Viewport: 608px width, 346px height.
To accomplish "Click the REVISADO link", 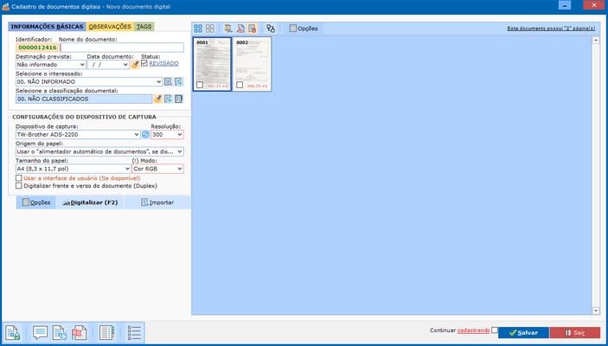I will (x=163, y=63).
